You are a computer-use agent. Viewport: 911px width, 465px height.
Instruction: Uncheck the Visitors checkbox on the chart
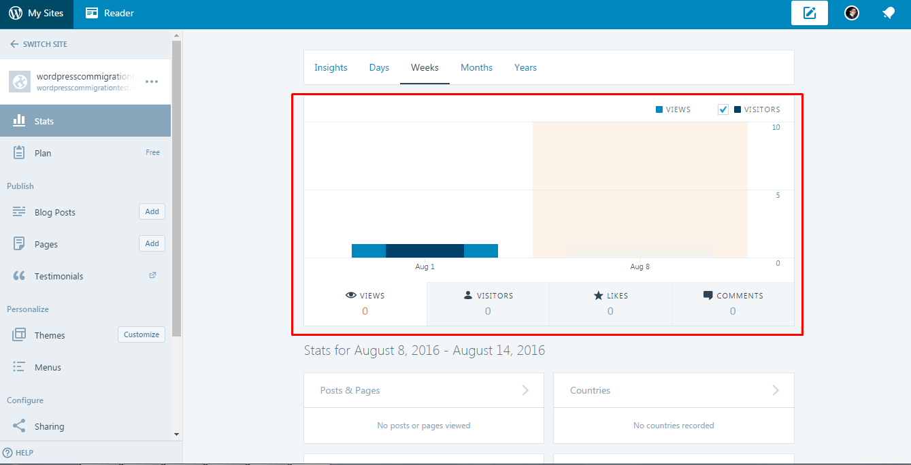[x=723, y=109]
